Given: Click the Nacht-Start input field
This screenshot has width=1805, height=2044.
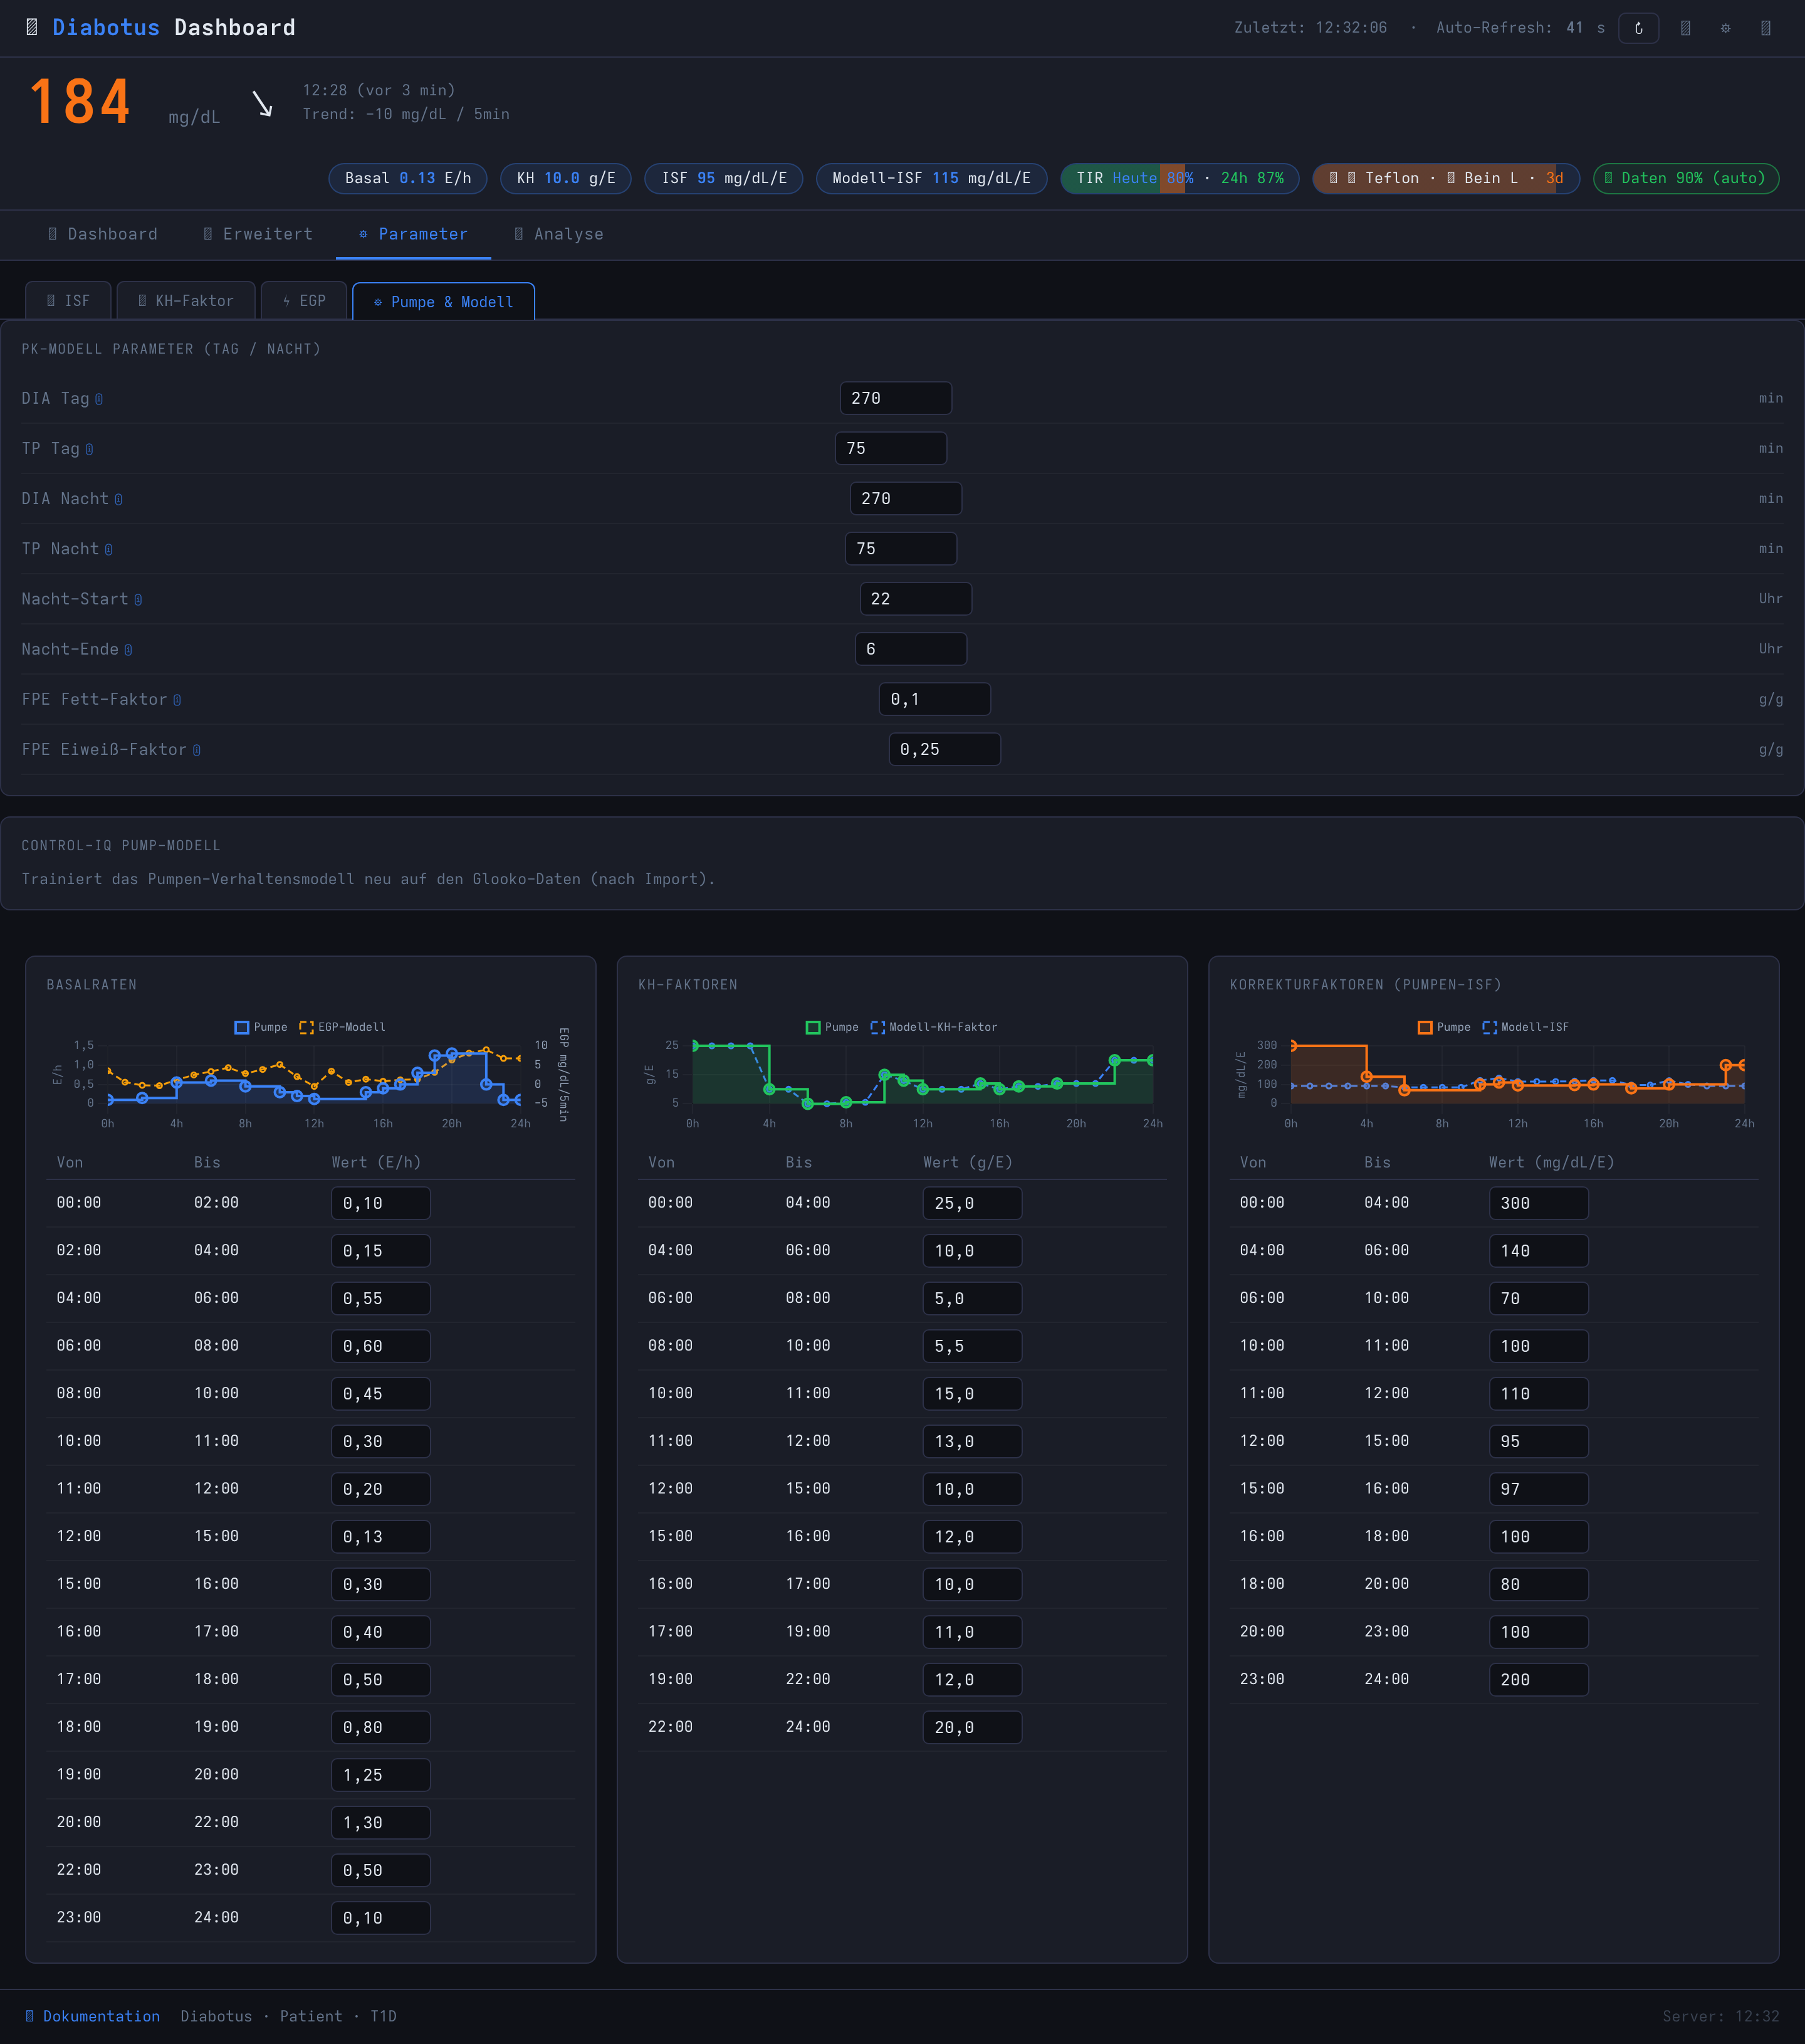Looking at the screenshot, I should [916, 599].
